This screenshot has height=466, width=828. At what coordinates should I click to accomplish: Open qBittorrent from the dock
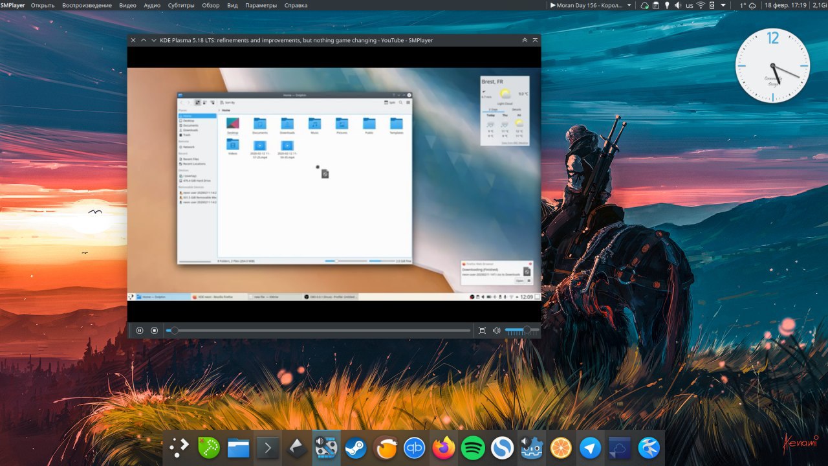point(414,448)
